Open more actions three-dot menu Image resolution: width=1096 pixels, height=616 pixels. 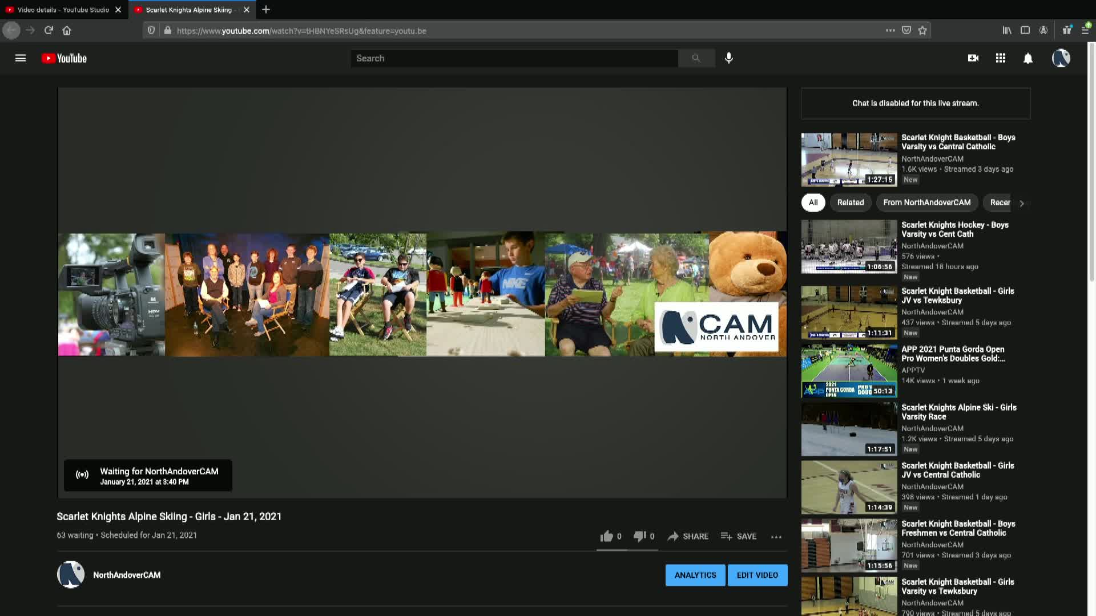776,537
